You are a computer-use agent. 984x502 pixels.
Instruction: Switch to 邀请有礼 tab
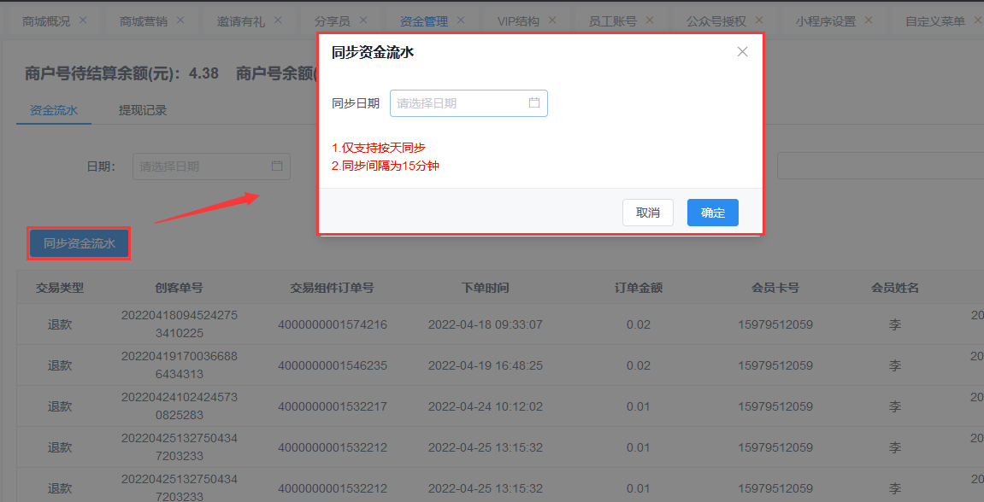(x=241, y=22)
